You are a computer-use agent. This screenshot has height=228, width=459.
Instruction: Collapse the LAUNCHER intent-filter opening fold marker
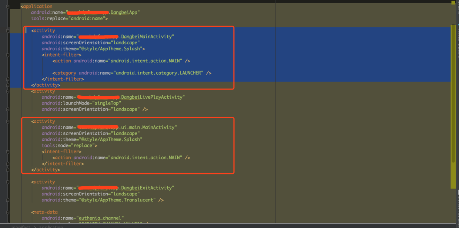pos(7,55)
